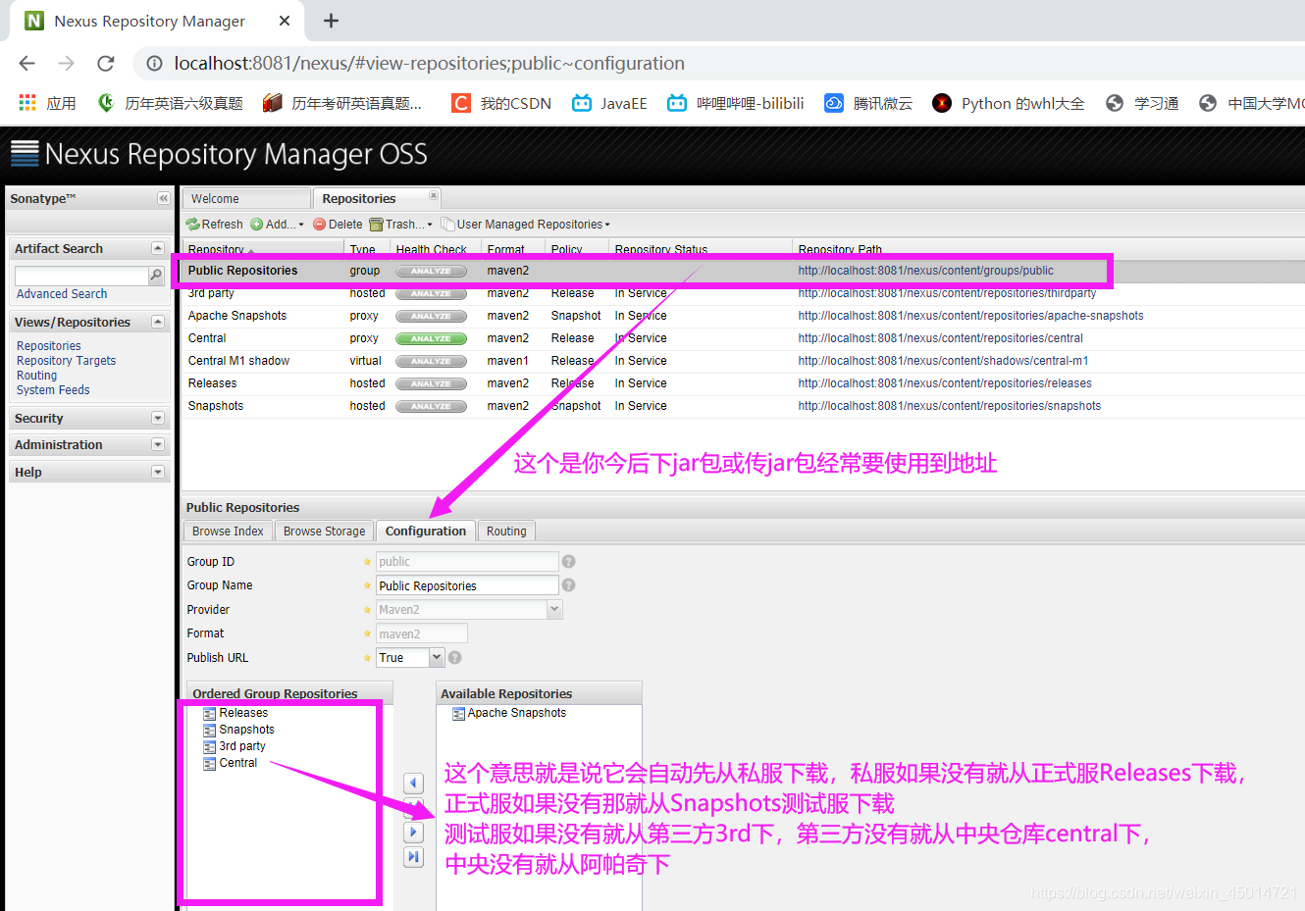Click the artifact search input field
Viewport: 1305px width, 911px height.
click(x=81, y=276)
